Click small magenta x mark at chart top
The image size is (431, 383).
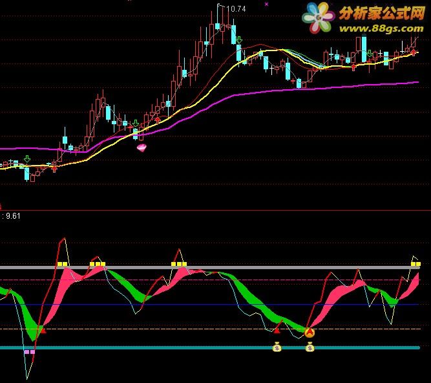tap(266, 4)
